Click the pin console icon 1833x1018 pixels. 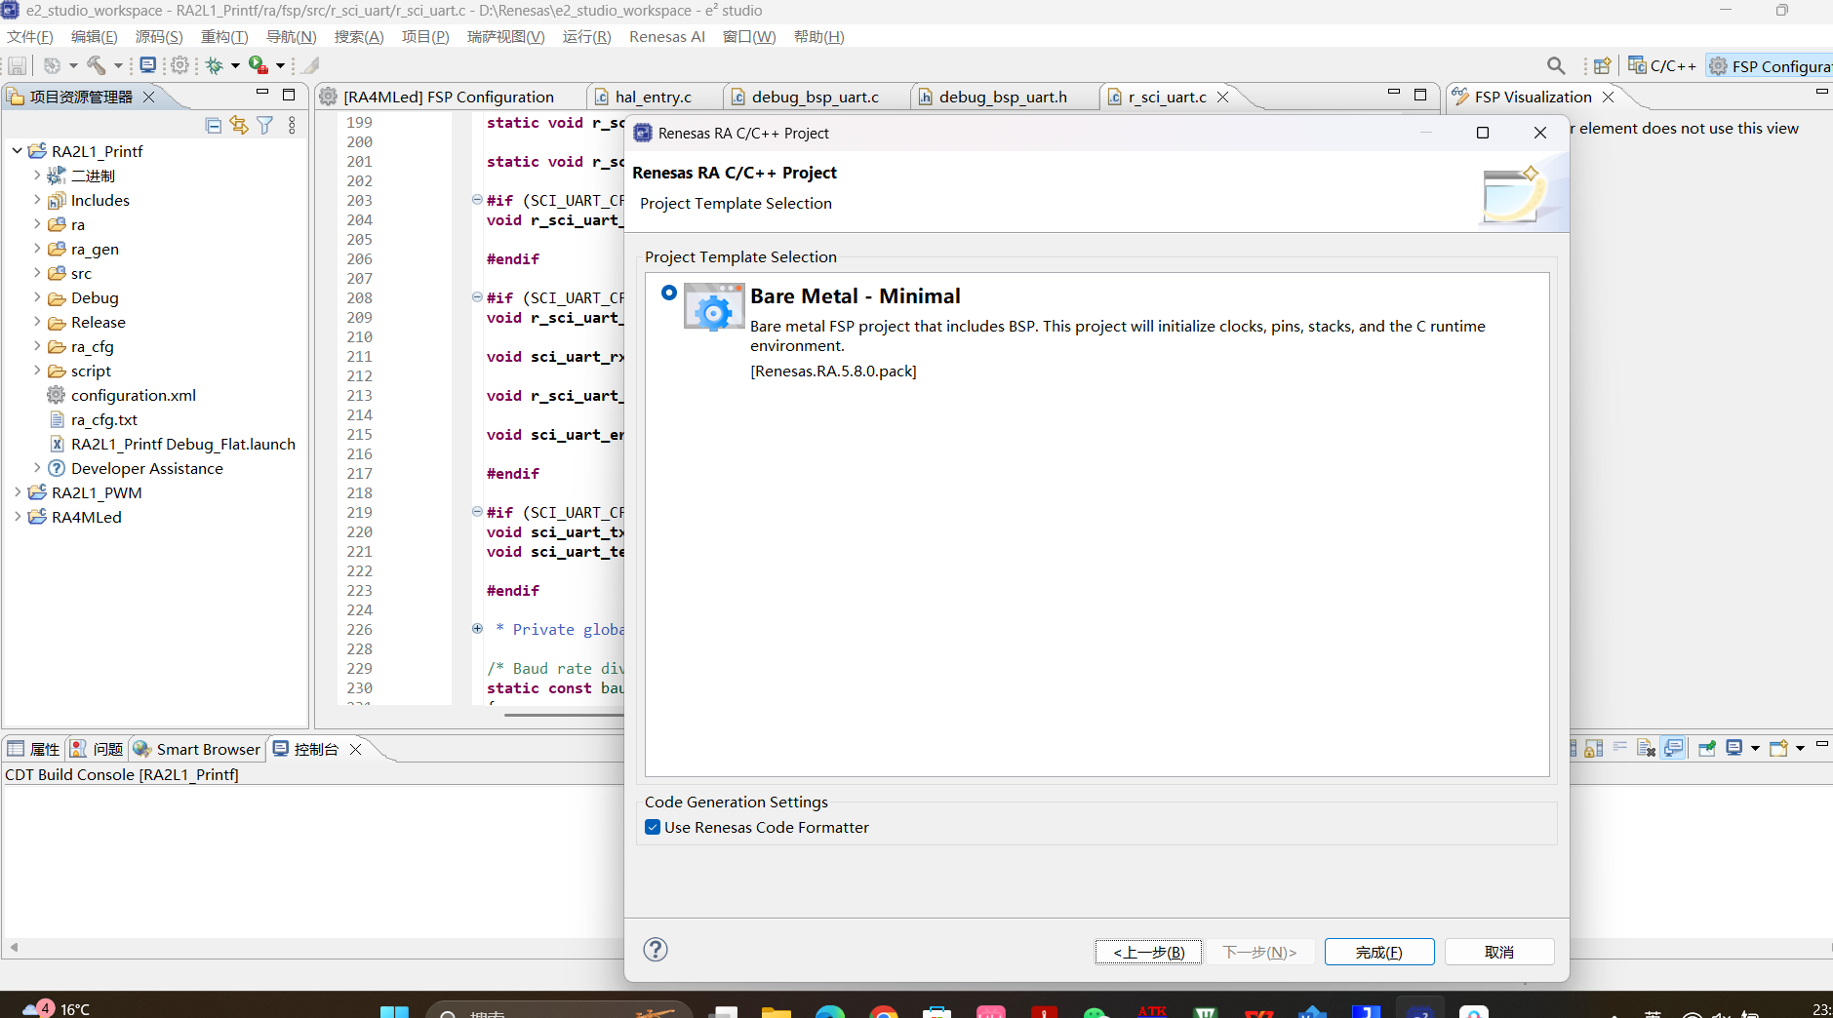[x=1707, y=748]
